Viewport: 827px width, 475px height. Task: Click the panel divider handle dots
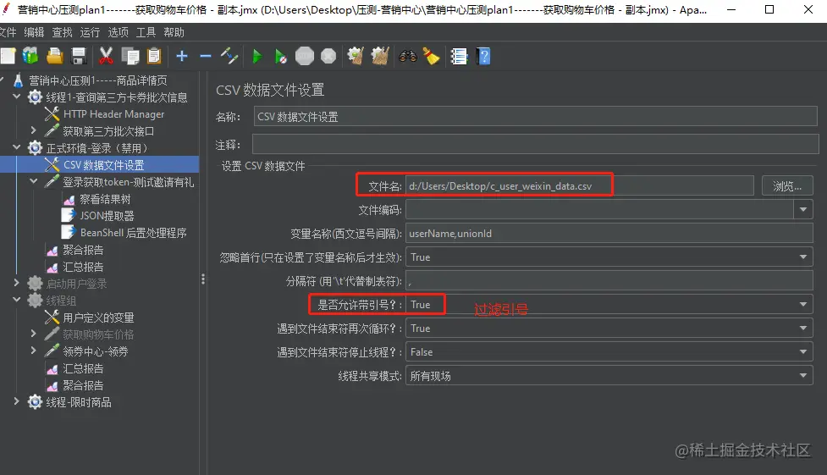tap(203, 279)
